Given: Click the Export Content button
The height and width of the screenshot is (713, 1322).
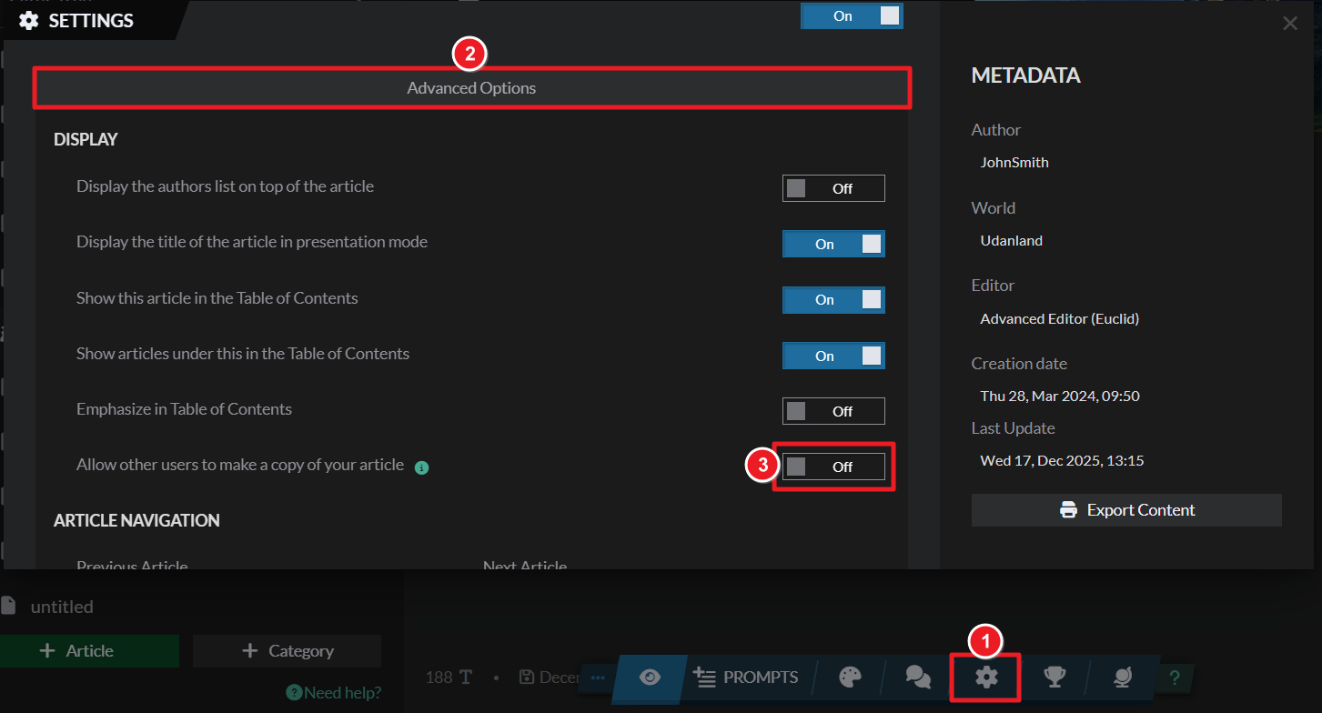Looking at the screenshot, I should point(1126,510).
